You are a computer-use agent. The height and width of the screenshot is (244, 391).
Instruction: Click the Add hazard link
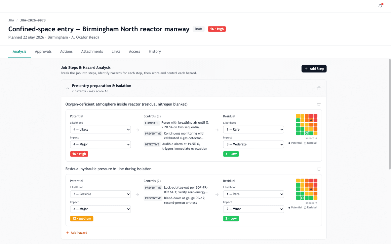[x=79, y=233]
